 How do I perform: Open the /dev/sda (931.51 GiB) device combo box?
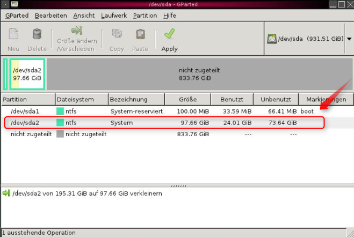tap(309, 39)
